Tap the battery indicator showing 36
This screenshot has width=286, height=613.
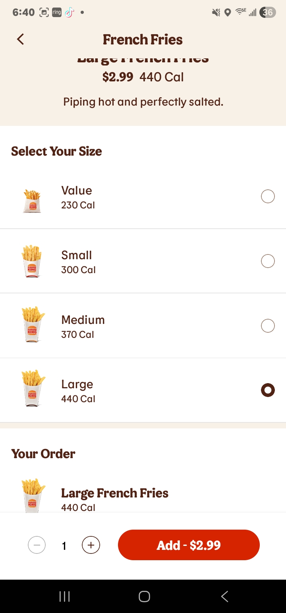coord(267,12)
